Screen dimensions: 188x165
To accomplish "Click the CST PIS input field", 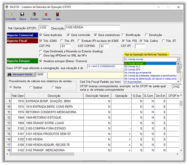I will coord(65,46).
